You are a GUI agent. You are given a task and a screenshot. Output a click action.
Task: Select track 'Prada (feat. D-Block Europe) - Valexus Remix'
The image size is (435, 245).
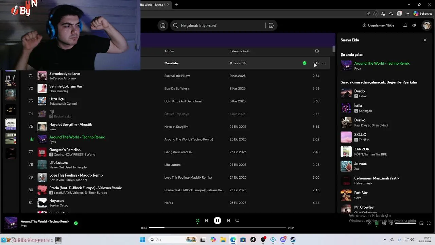click(85, 188)
